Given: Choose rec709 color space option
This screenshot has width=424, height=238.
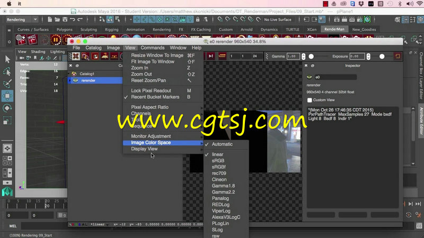Looking at the screenshot, I should (226, 173).
